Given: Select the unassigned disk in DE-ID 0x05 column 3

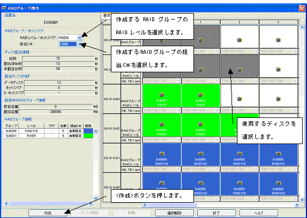Looking at the screenshot, I should tap(278, 36).
